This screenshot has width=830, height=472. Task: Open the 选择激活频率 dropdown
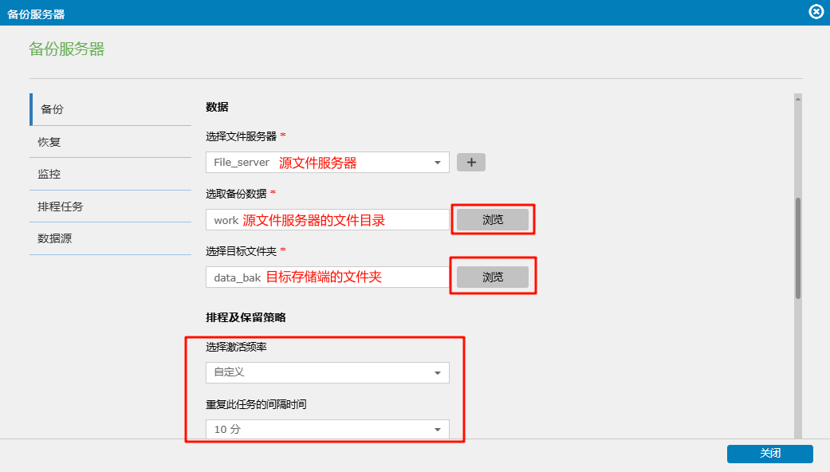[327, 372]
